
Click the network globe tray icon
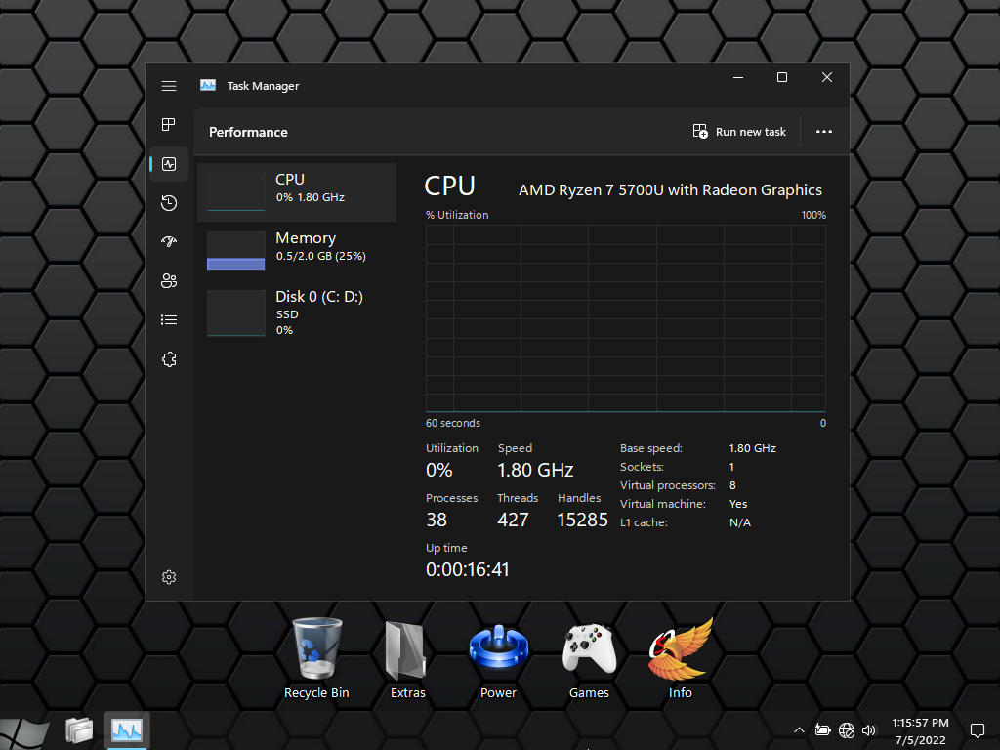[x=847, y=730]
